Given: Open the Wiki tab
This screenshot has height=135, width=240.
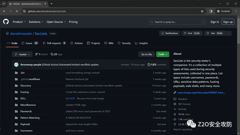Looking at the screenshot, I should [109, 43].
